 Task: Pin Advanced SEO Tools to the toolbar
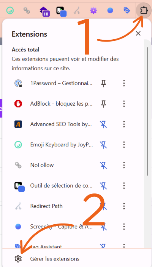tap(103, 124)
